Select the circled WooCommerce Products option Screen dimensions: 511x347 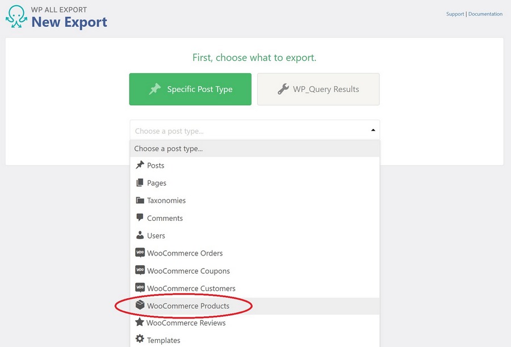[x=189, y=306]
